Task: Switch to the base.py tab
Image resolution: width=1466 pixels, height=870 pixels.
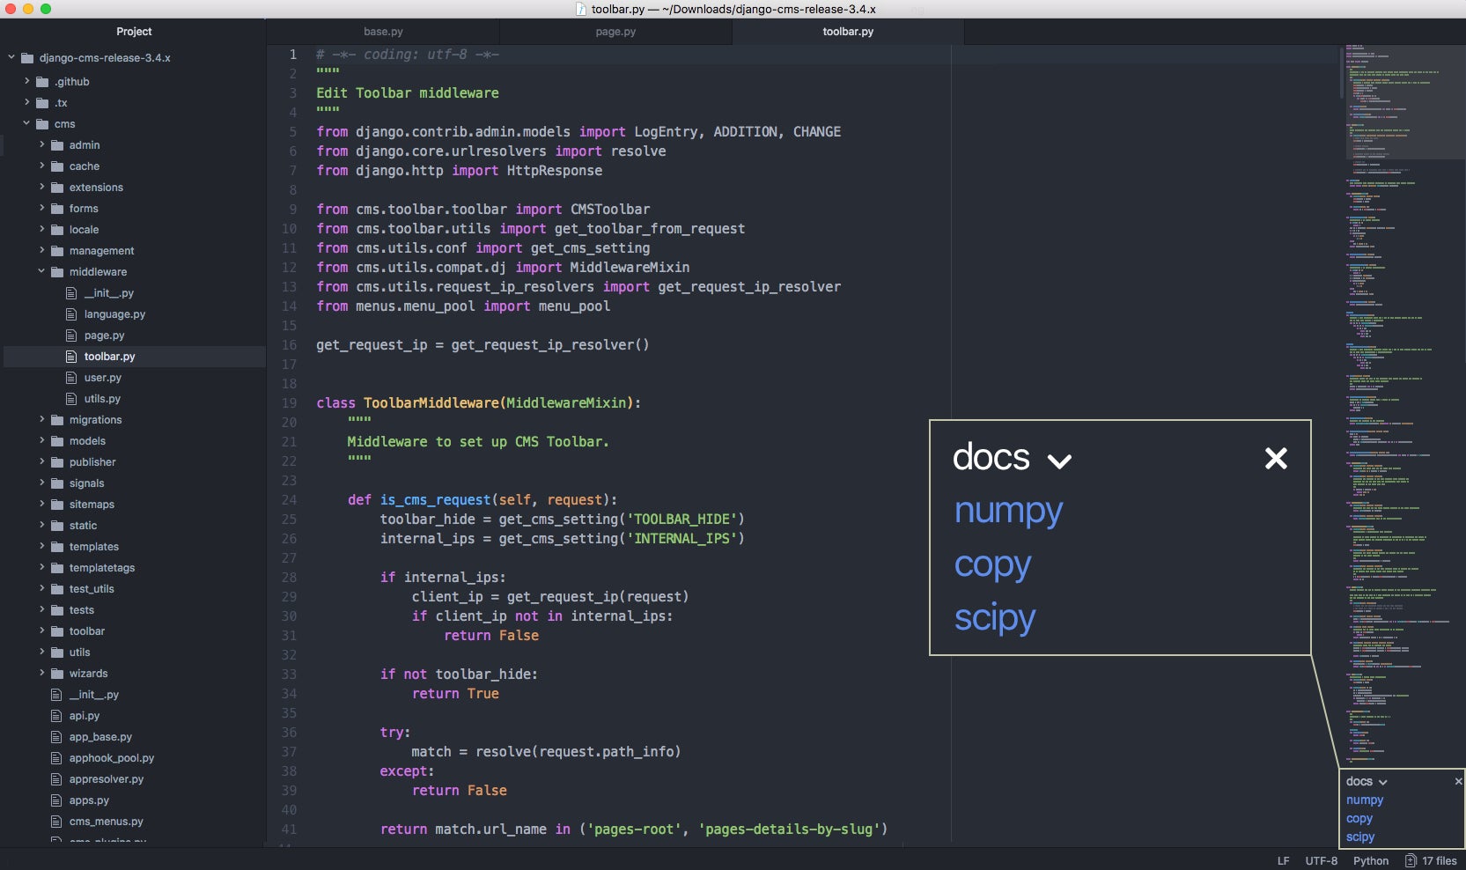Action: pyautogui.click(x=383, y=32)
